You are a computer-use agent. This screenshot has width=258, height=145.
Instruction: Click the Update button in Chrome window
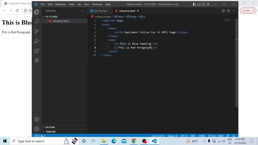click(248, 10)
